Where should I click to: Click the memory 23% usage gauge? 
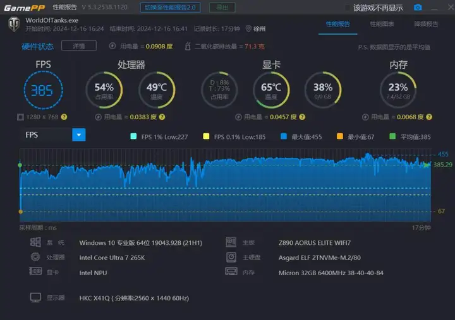pos(398,90)
